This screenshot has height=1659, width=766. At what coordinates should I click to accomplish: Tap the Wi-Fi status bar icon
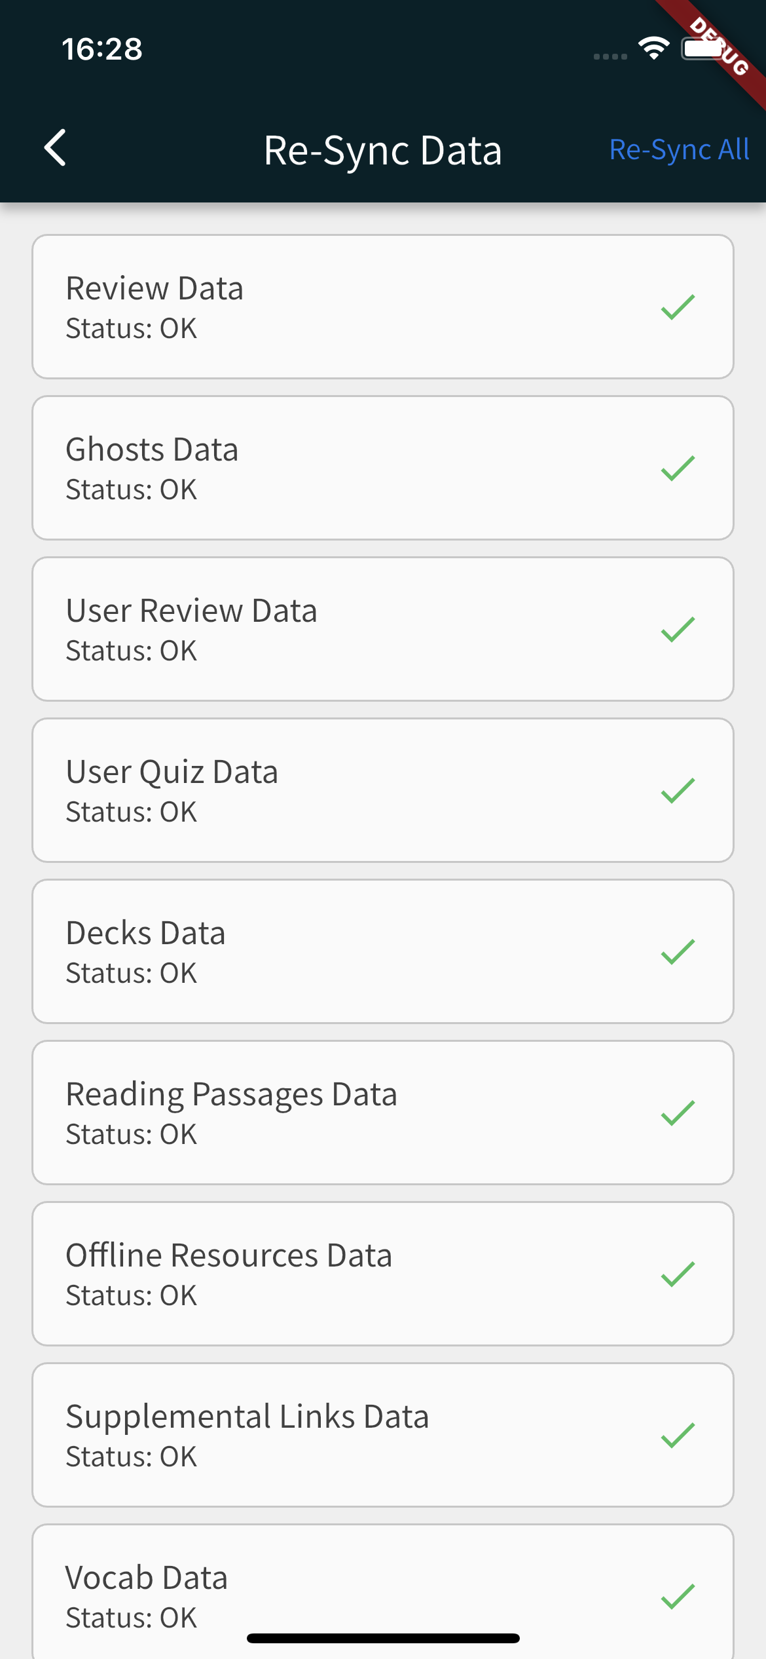coord(653,48)
